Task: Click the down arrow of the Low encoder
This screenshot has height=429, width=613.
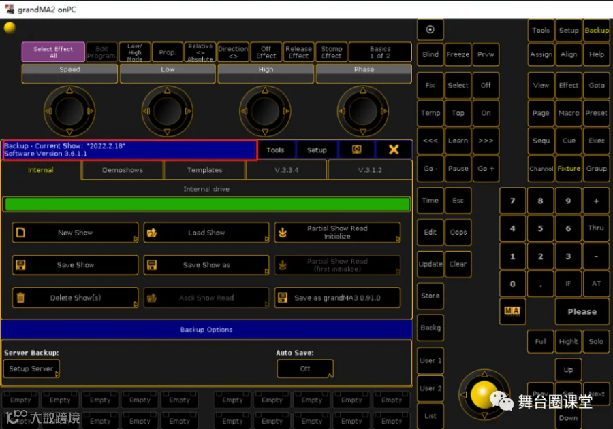Action: [x=168, y=132]
